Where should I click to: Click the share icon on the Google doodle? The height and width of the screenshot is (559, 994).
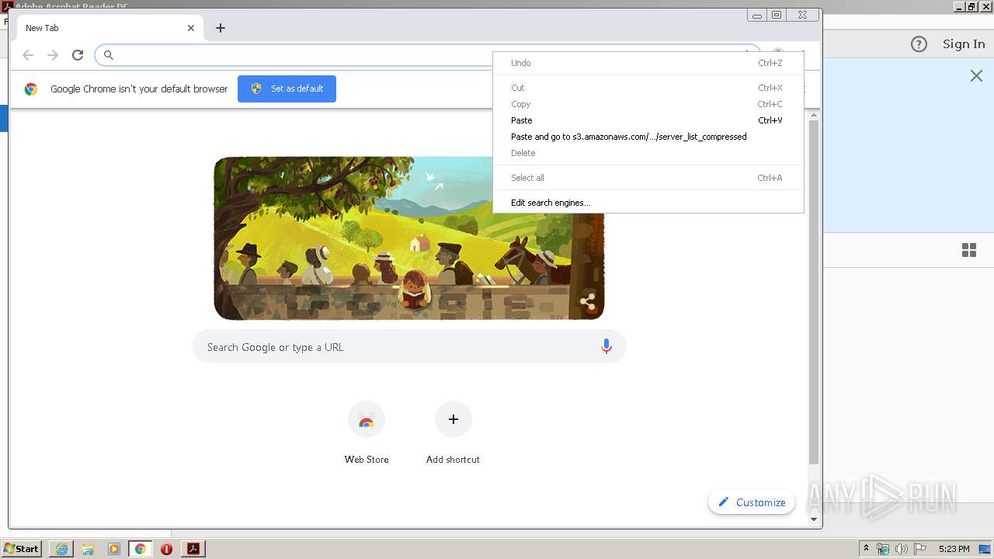tap(588, 301)
